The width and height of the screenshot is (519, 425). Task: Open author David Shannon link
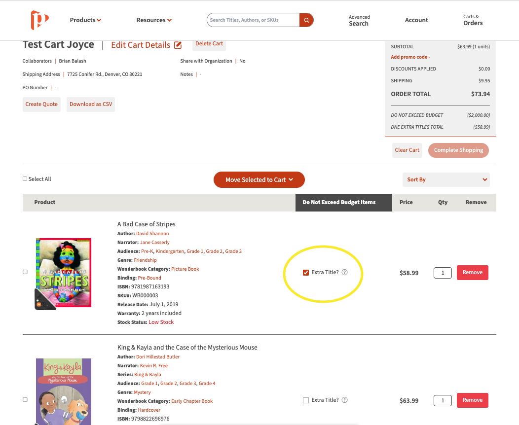pos(152,234)
